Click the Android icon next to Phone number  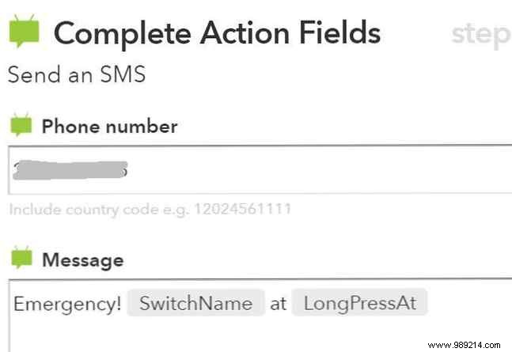[x=20, y=125]
